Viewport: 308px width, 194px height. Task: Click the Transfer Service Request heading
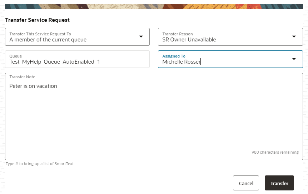38,20
